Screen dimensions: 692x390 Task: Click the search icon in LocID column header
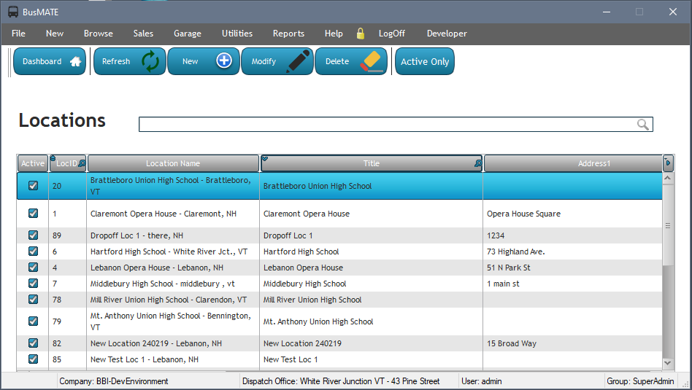click(82, 164)
